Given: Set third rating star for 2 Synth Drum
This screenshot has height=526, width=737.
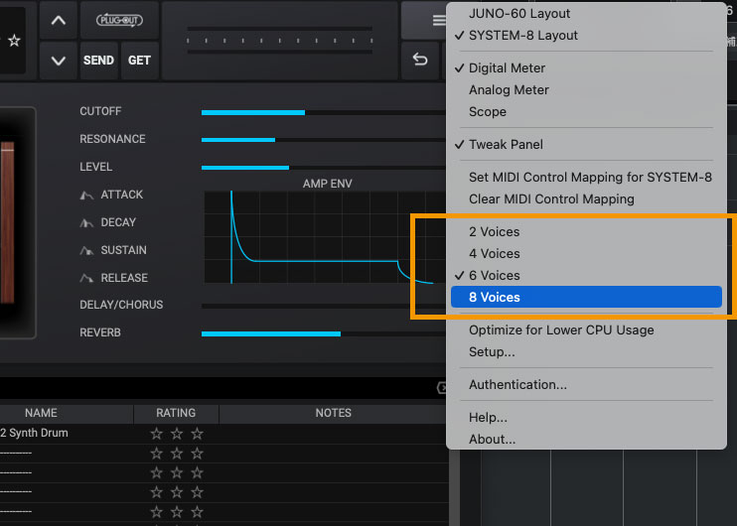Looking at the screenshot, I should [x=197, y=433].
